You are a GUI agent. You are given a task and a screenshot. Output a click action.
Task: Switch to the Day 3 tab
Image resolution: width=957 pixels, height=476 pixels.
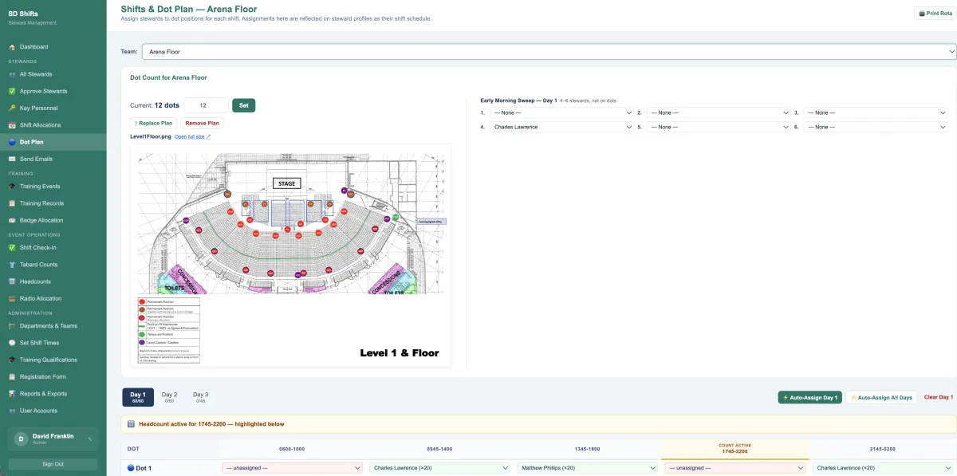[200, 397]
